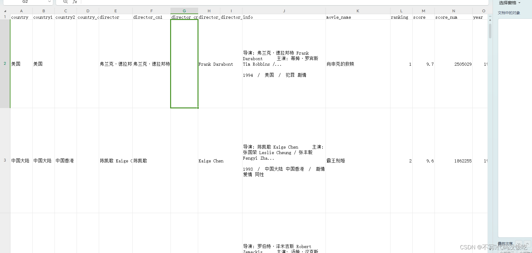
Task: Select the highlighted column G header
Action: point(184,11)
